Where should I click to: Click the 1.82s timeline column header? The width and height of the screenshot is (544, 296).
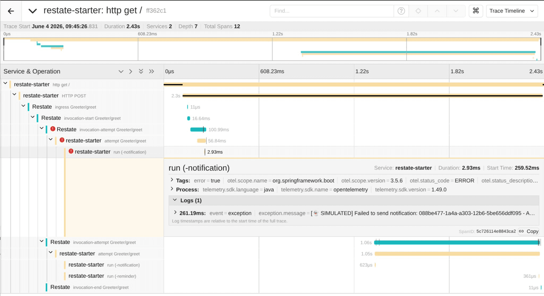(x=457, y=71)
